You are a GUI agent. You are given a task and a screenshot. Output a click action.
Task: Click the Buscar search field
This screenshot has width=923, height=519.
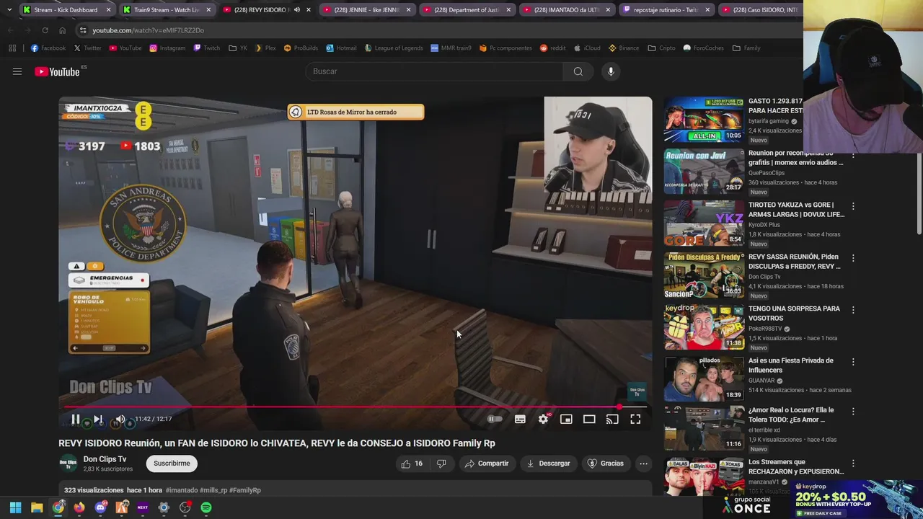pos(435,71)
